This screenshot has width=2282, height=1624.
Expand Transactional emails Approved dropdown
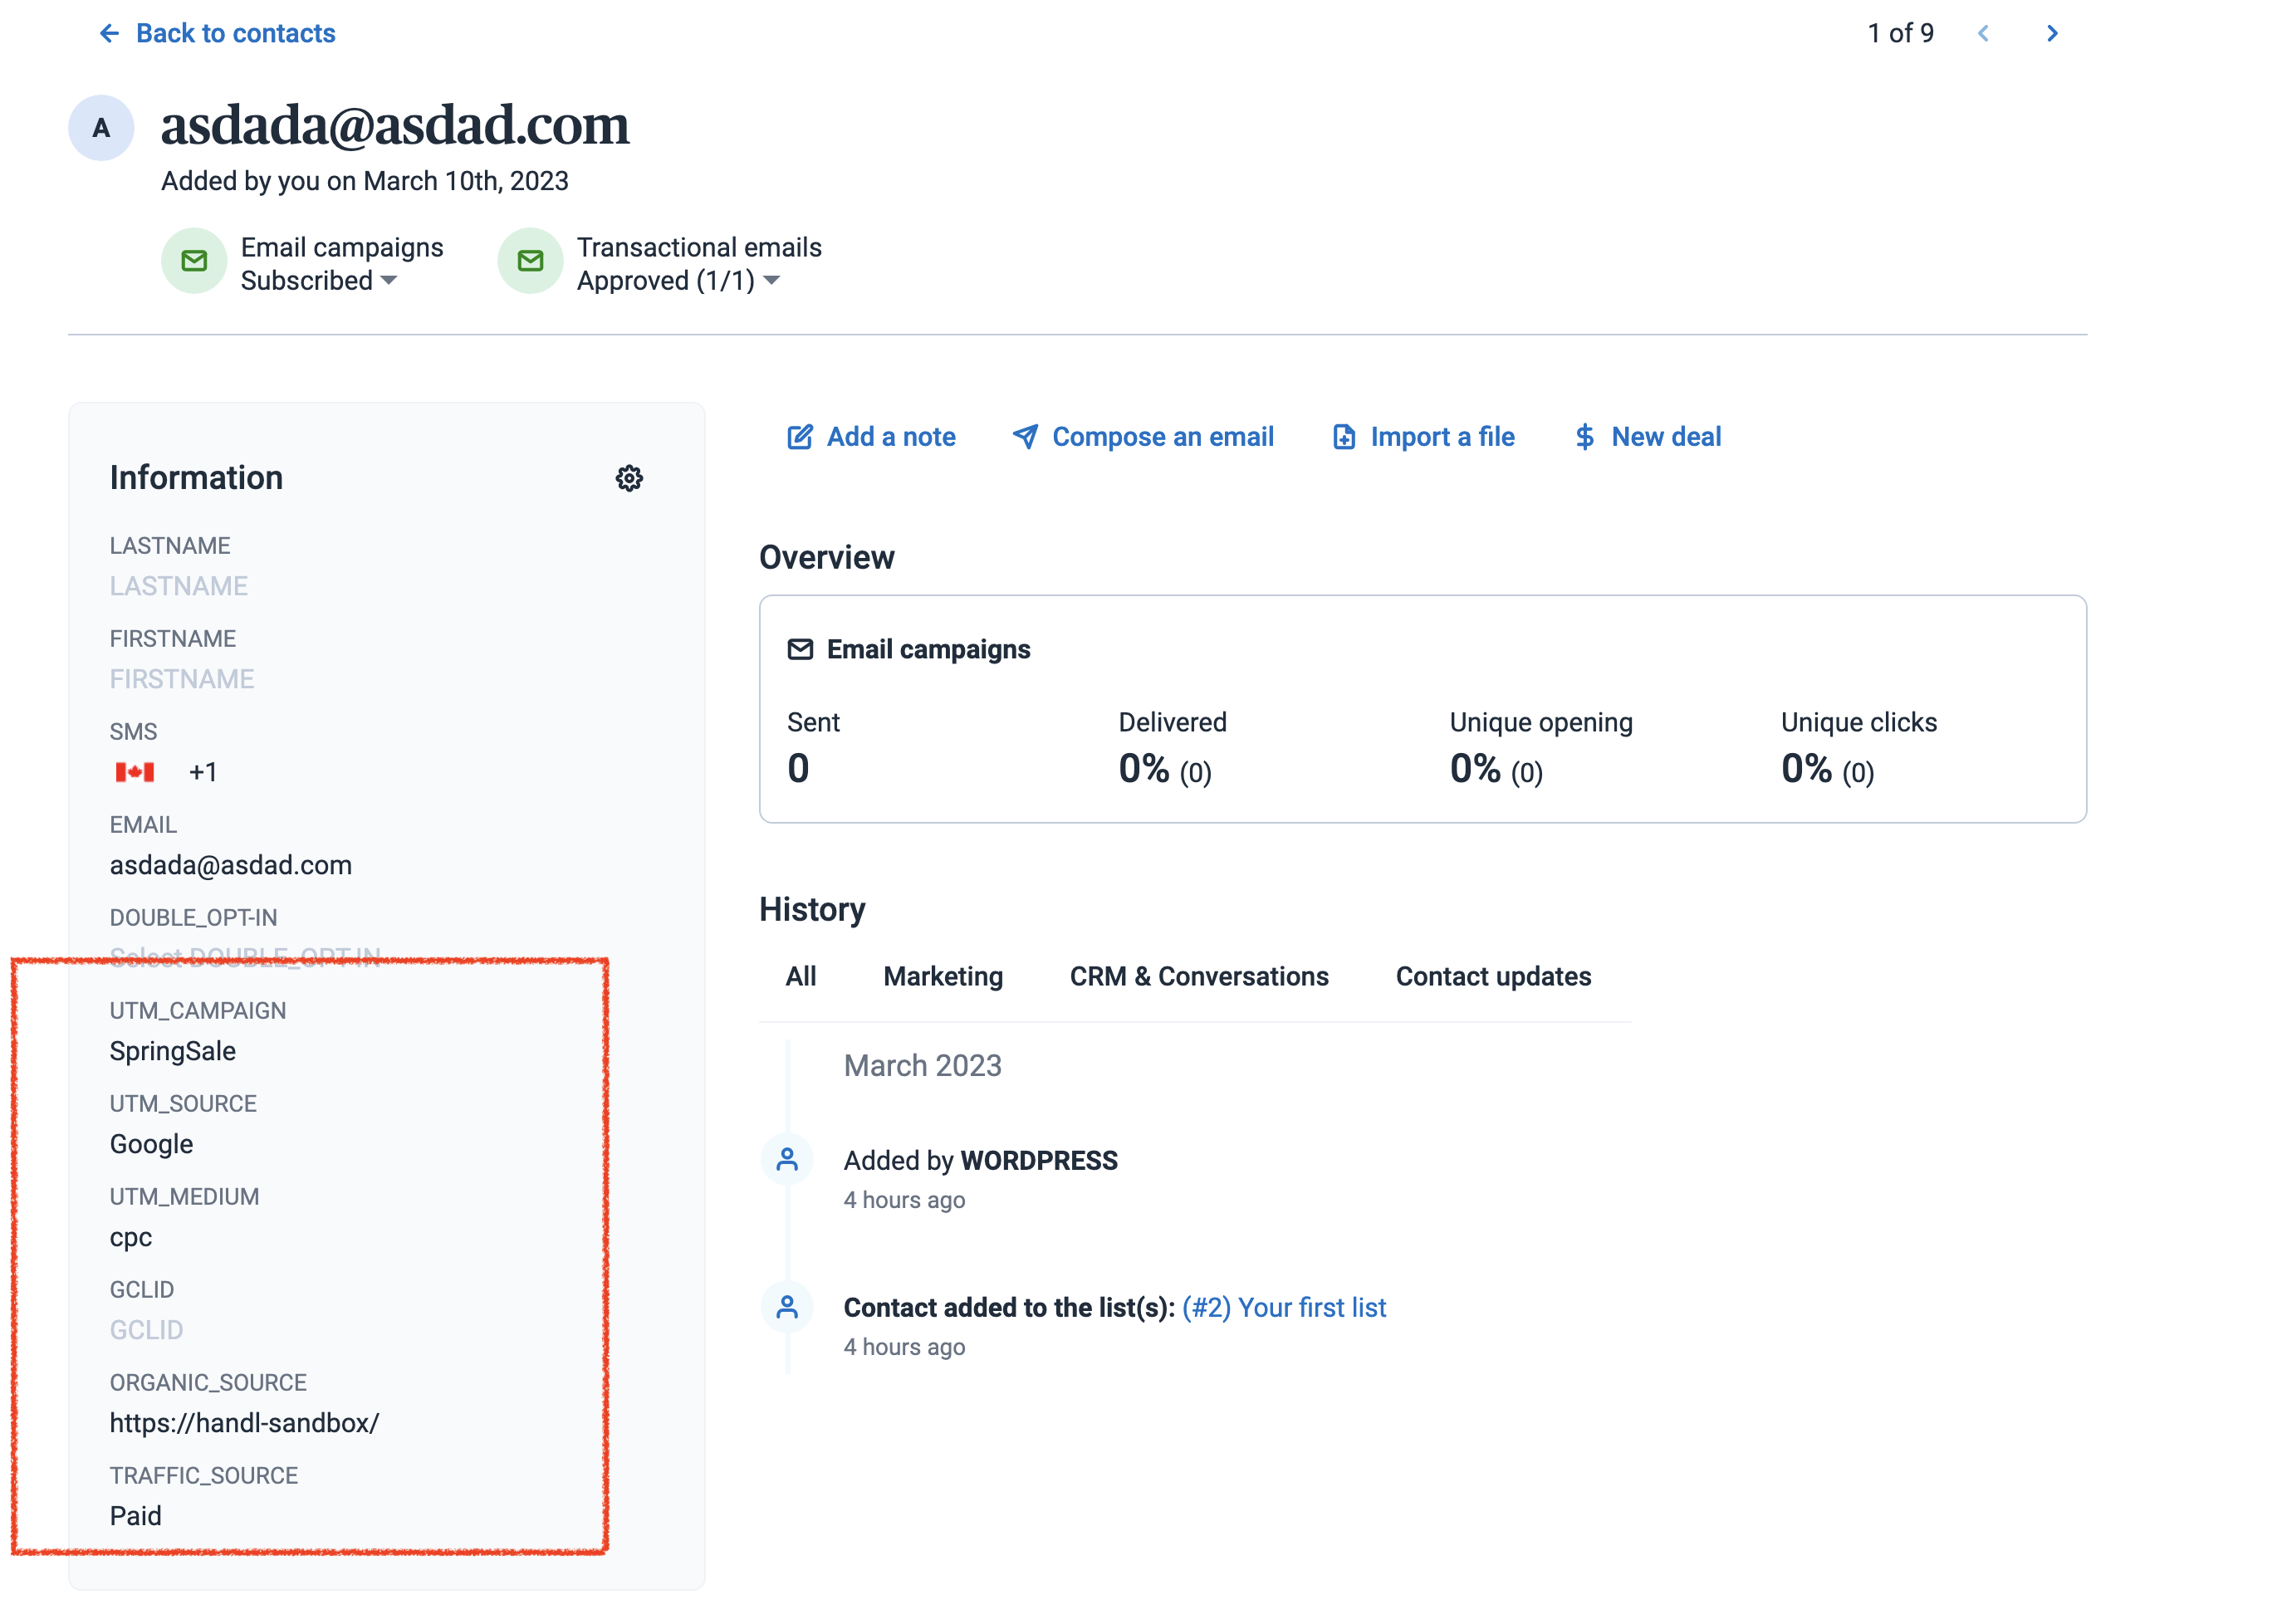tap(771, 281)
